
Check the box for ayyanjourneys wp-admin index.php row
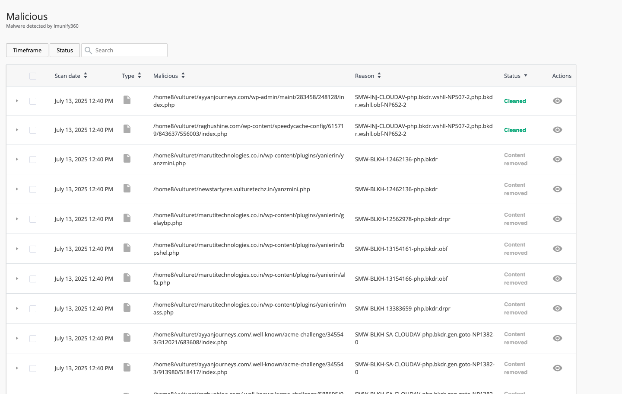tap(33, 101)
